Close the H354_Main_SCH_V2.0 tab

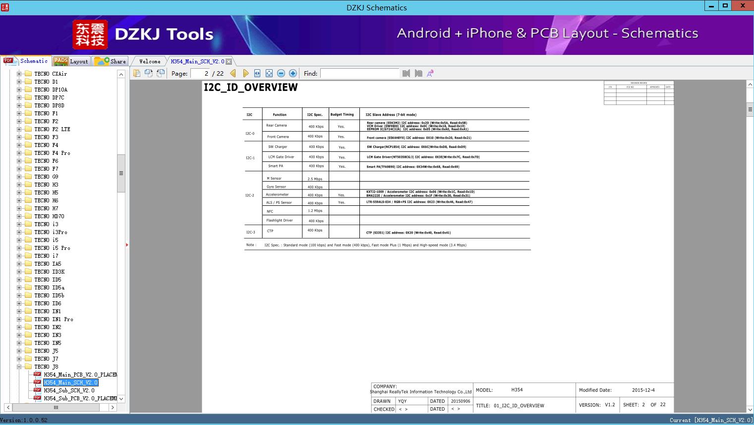(x=229, y=61)
